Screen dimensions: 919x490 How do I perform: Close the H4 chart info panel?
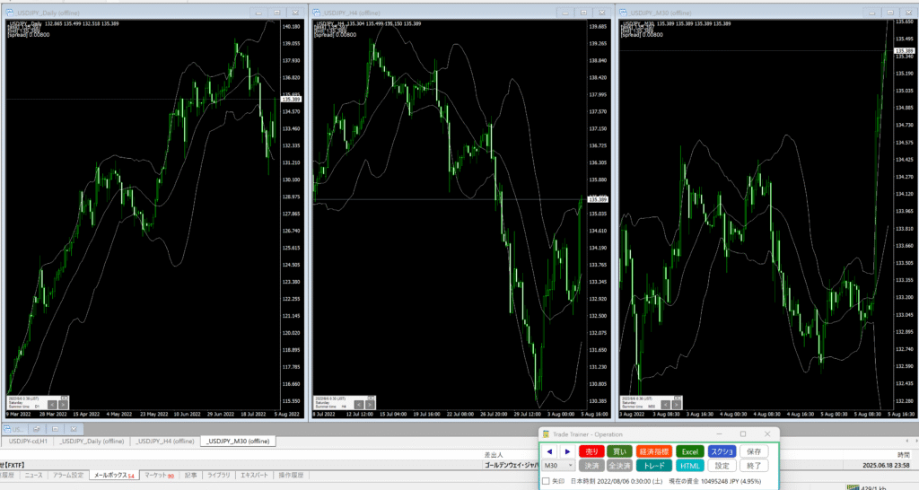point(372,398)
